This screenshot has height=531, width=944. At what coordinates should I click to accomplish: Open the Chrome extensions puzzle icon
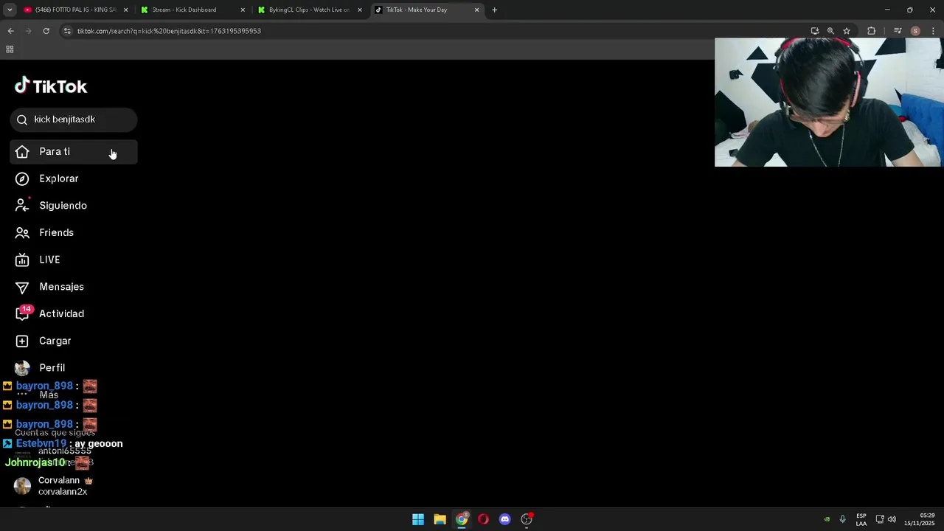pos(872,31)
